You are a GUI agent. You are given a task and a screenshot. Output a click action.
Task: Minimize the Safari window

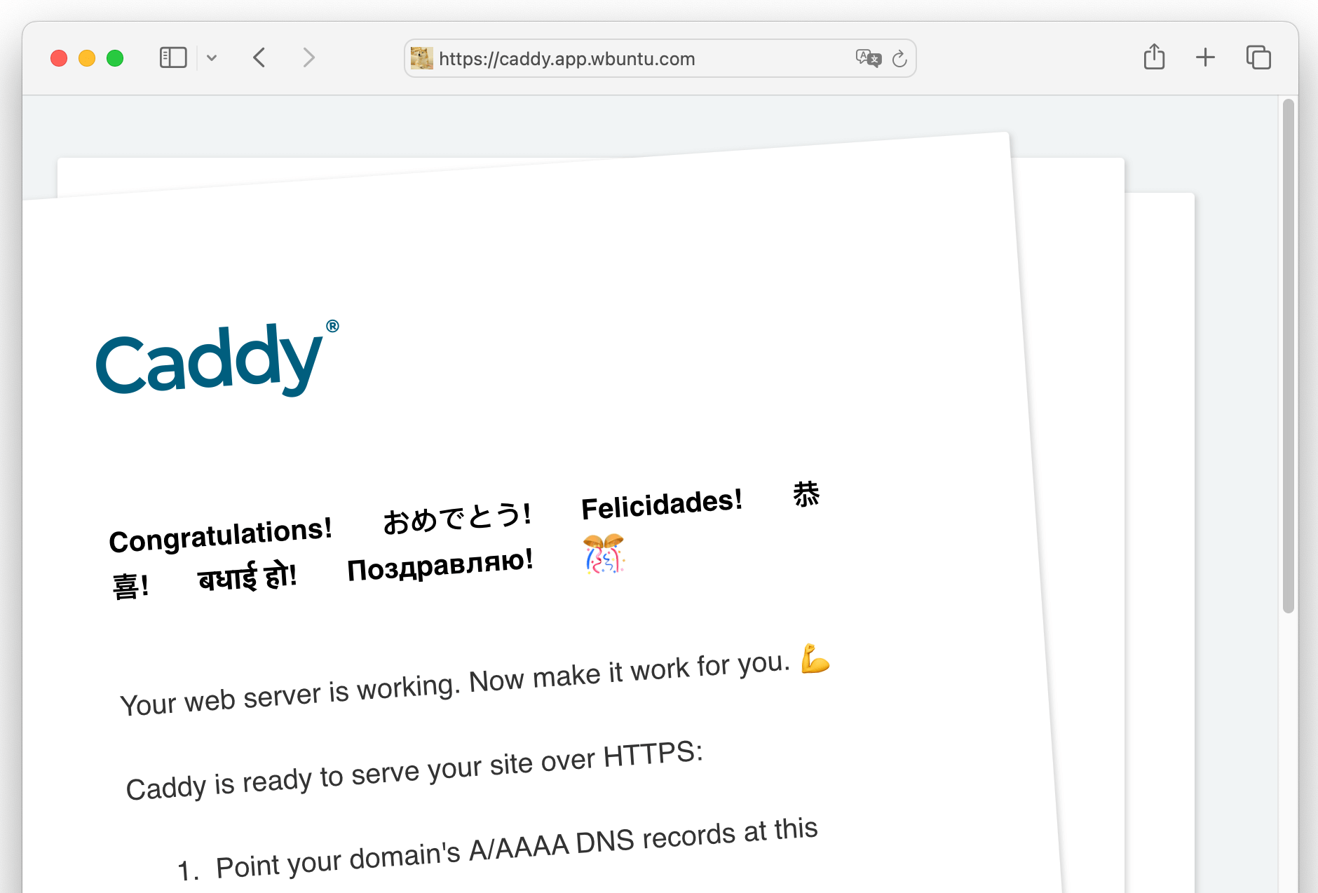pos(87,58)
